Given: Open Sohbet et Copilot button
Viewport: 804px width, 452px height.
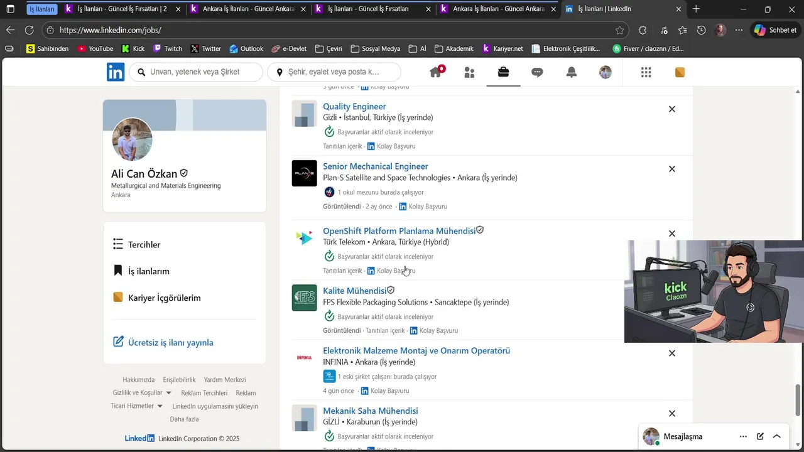Looking at the screenshot, I should tap(776, 30).
